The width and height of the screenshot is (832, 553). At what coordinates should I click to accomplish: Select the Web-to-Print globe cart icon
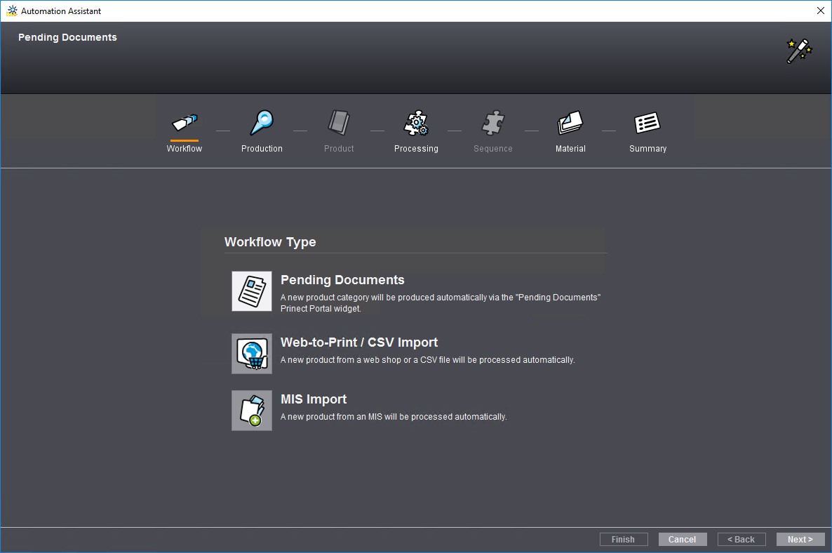coord(252,354)
